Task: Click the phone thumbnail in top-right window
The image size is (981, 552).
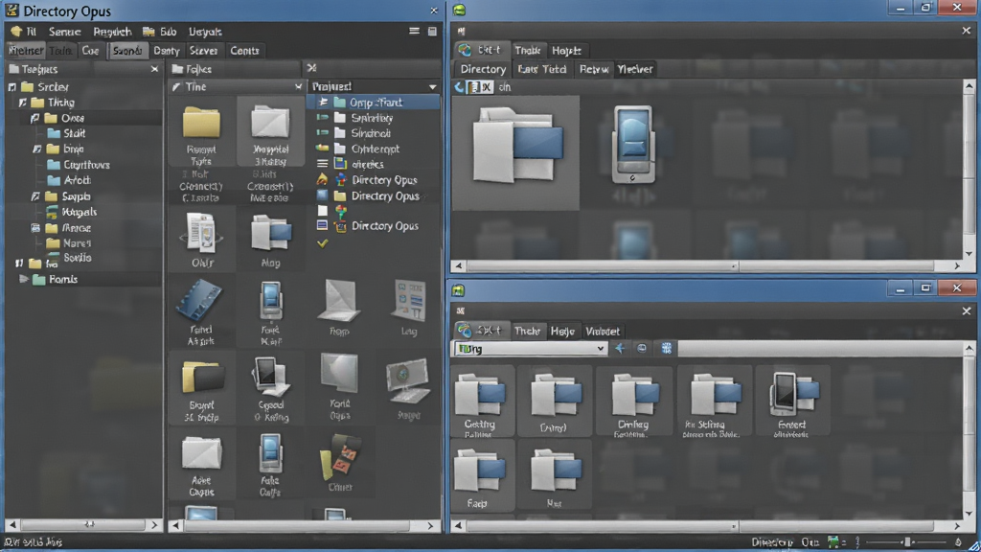Action: [x=634, y=145]
